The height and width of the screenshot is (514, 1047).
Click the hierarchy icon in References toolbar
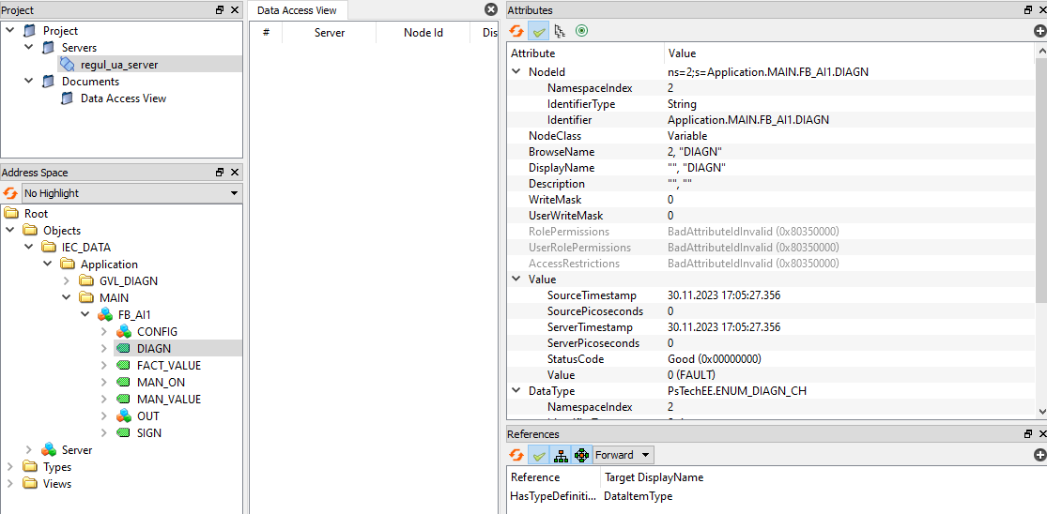[561, 455]
